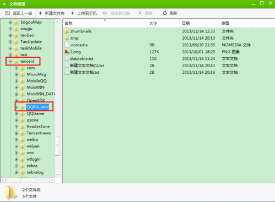
Task: Select the SogouMap folder icon in tree
Action: pyautogui.click(x=16, y=22)
